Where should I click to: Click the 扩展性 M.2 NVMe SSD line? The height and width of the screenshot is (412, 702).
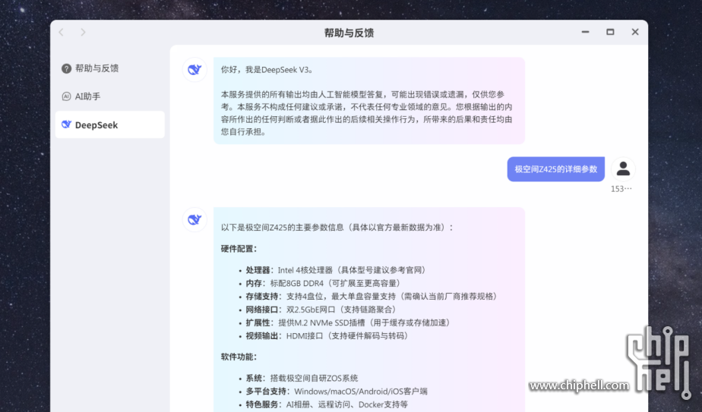click(x=348, y=322)
